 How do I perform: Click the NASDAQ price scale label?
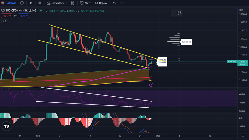coord(232,61)
